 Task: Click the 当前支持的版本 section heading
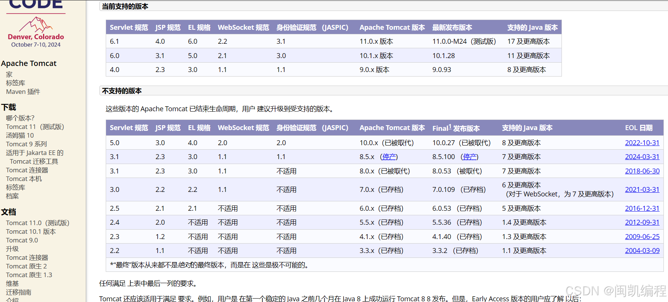click(125, 6)
